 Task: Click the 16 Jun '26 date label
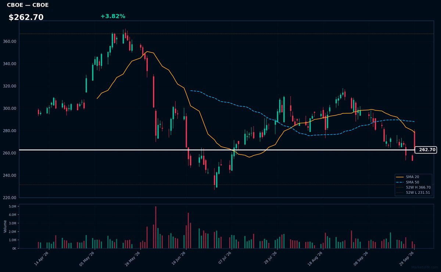click(x=178, y=259)
